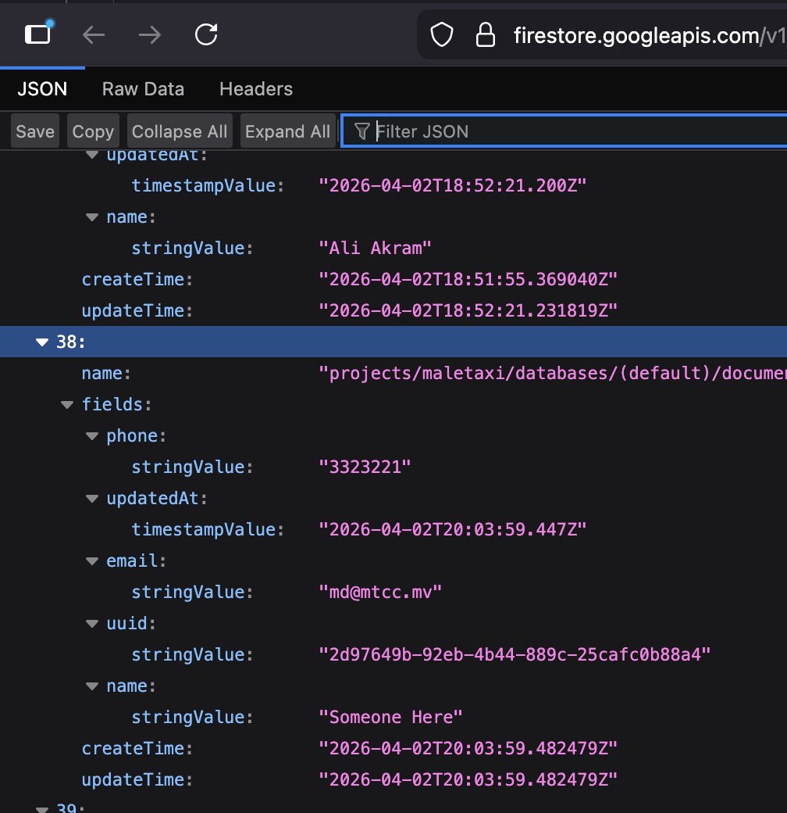Select the "Ali Akram" value
Image resolution: width=787 pixels, height=813 pixels.
(x=376, y=249)
